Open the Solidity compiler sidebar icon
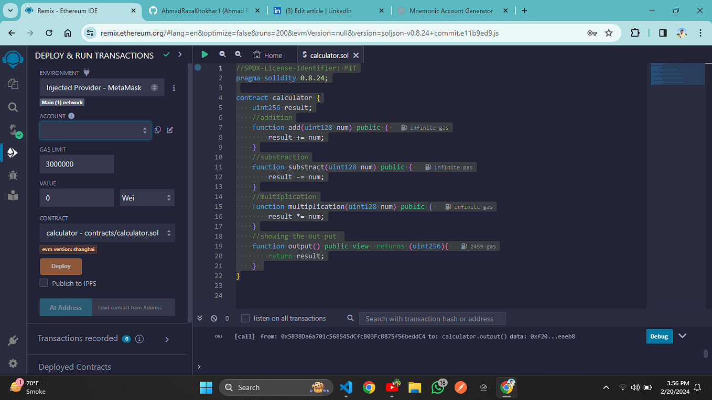712x400 pixels. coord(14,130)
